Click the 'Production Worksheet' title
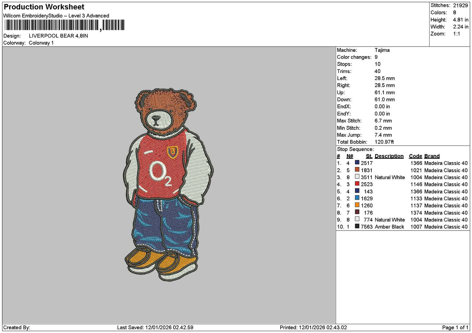The height and width of the screenshot is (333, 472). click(x=44, y=7)
